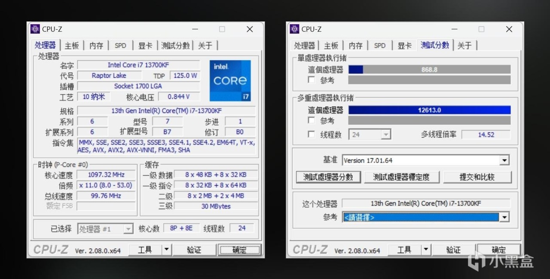Click 二级 cache value 8 x 2 MB + 2 x 4 MB
This screenshot has height=279, width=550.
coord(216,196)
